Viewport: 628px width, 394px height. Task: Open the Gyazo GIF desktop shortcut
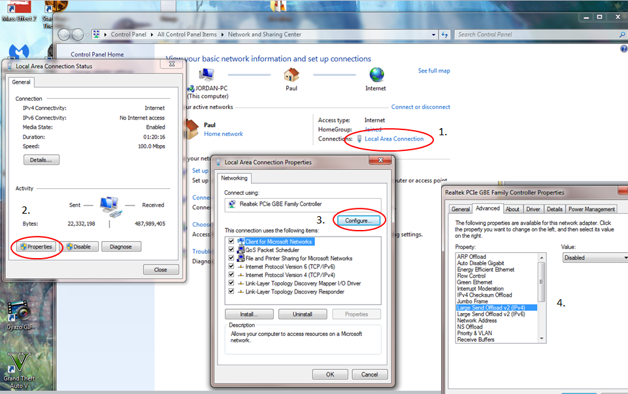(18, 316)
